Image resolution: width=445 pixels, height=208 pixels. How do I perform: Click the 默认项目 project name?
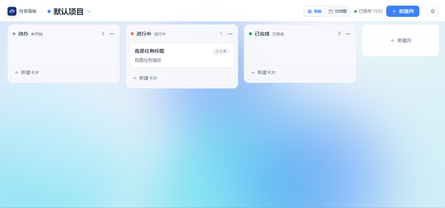point(69,12)
